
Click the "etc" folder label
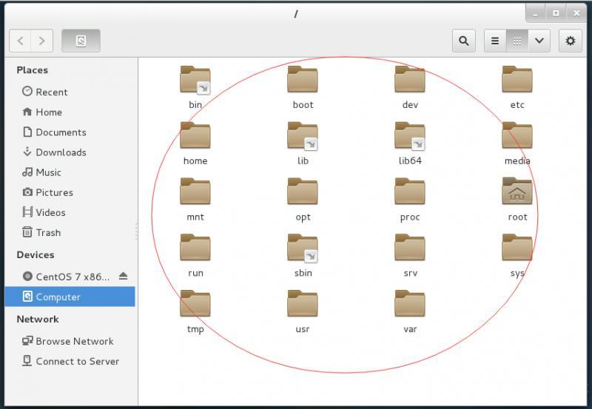[x=517, y=104]
